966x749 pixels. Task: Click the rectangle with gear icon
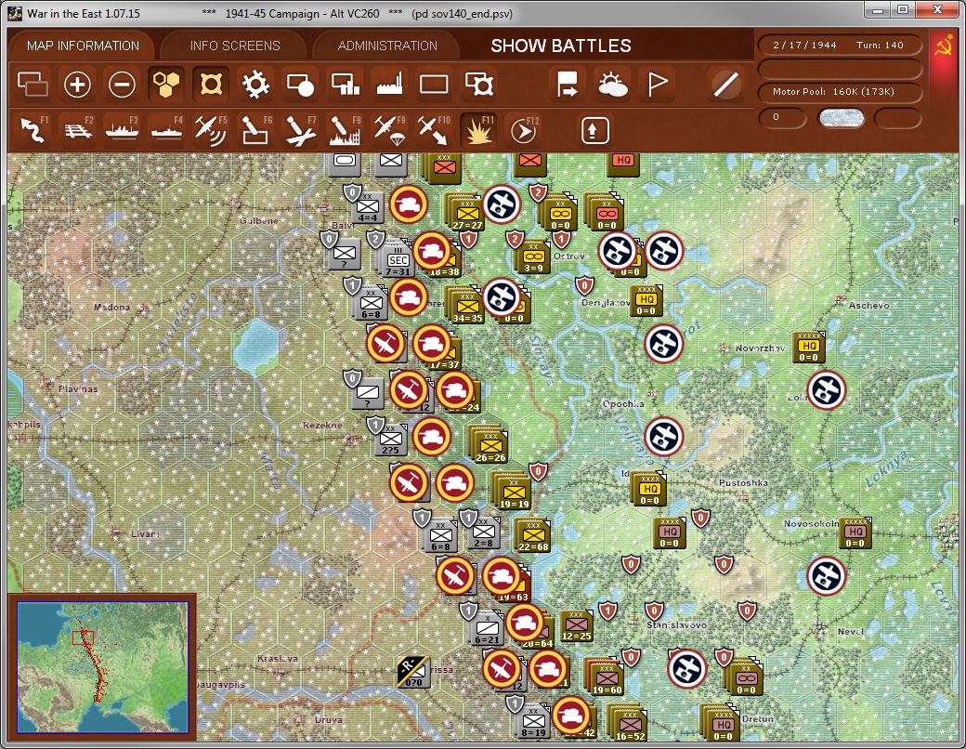pyautogui.click(x=478, y=85)
